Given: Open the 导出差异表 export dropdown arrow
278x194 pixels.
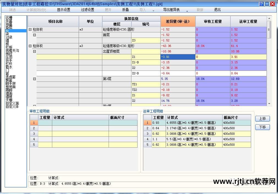Looking at the screenshot, I should tap(187, 11).
